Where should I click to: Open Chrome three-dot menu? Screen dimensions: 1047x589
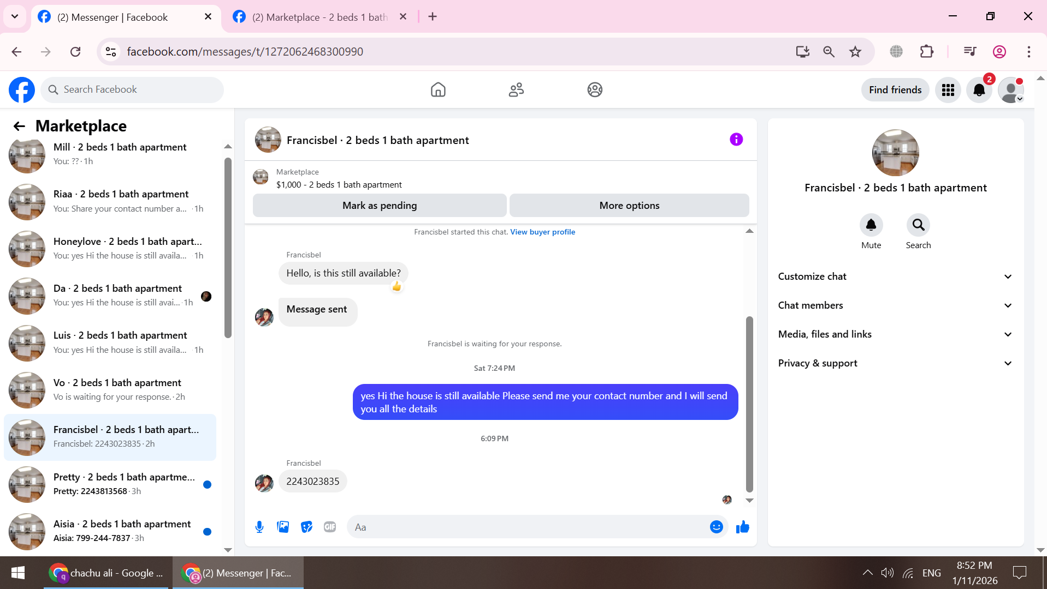(1029, 52)
